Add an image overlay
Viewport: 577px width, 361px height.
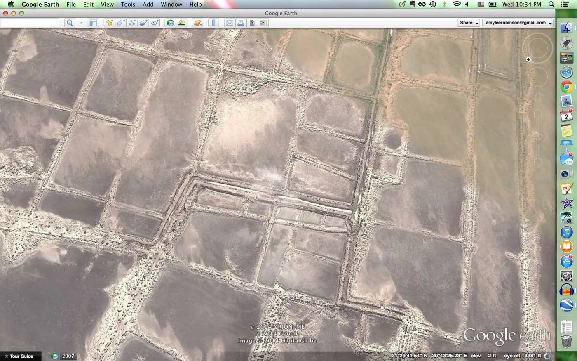point(143,23)
